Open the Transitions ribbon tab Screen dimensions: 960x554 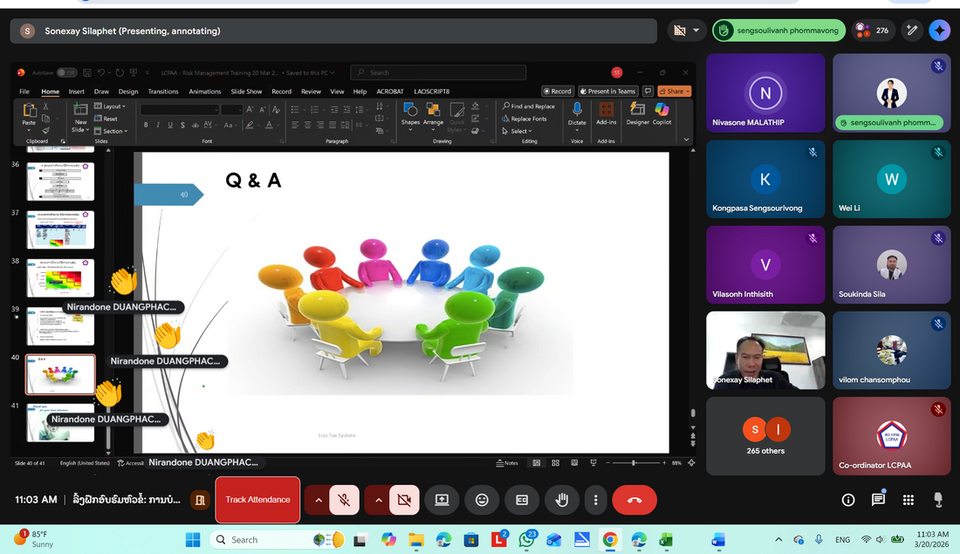pos(163,92)
